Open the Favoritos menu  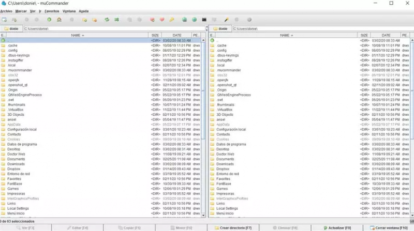[51, 10]
